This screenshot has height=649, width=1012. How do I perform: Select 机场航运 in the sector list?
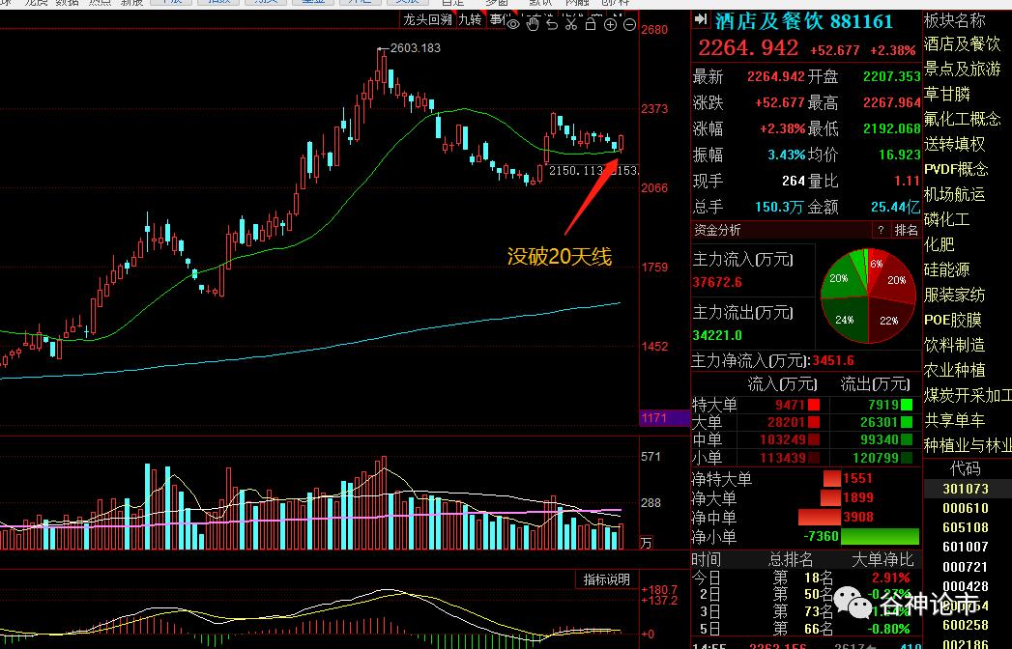(955, 194)
